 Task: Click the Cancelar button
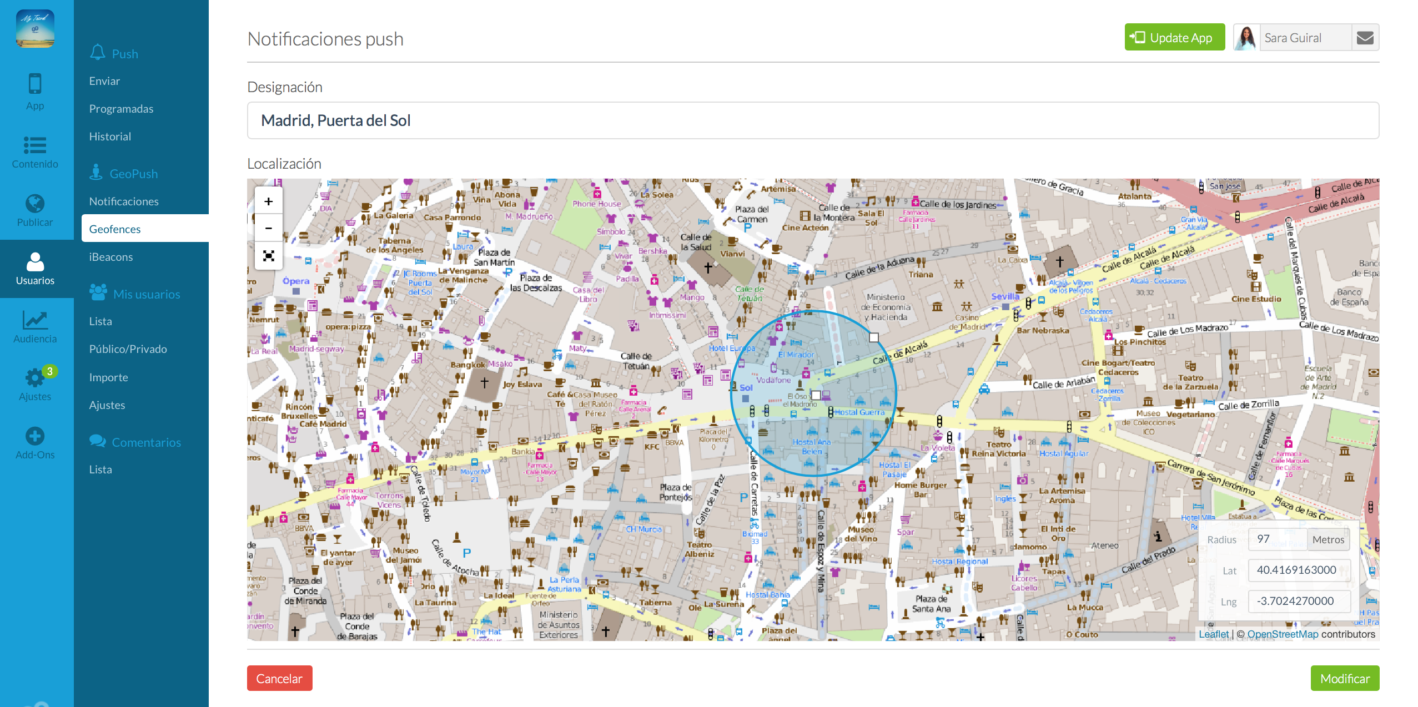pyautogui.click(x=279, y=678)
